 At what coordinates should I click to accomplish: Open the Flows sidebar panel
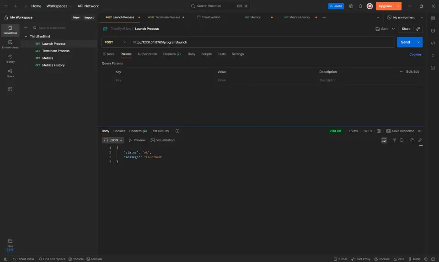pos(10,73)
